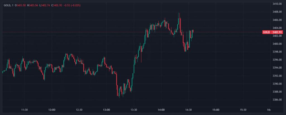Click the latest candle at the chart's right edge
This screenshot has height=115, width=286.
pyautogui.click(x=193, y=31)
